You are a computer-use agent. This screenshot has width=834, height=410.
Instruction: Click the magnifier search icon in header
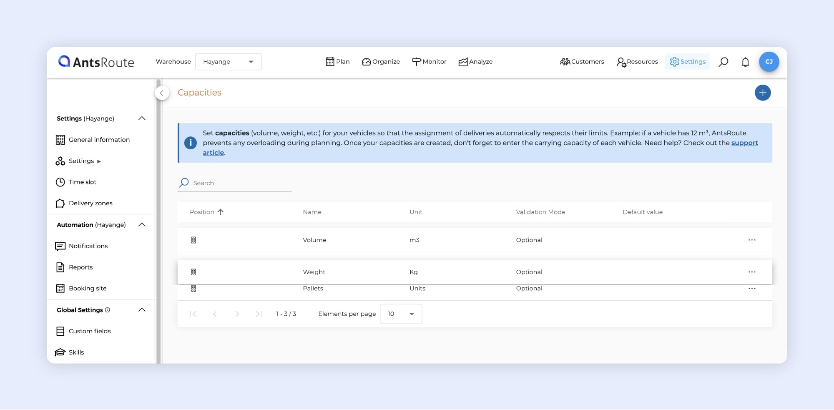[x=723, y=62]
